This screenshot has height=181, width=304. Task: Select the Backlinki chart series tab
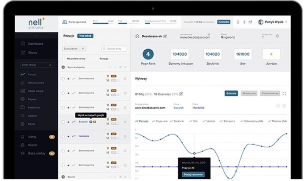pos(177,121)
